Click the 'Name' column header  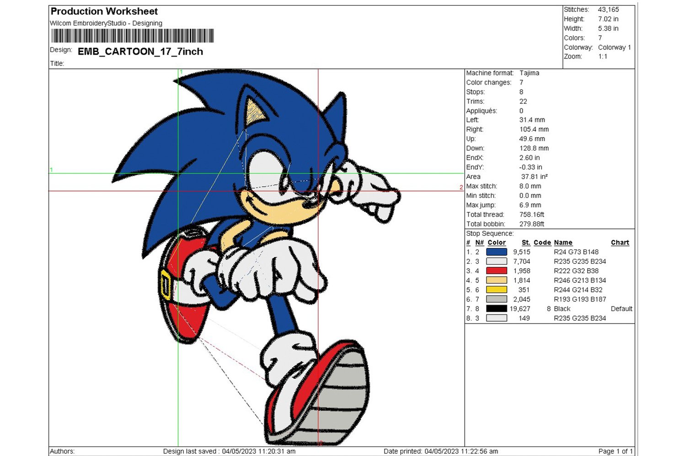[x=563, y=243]
